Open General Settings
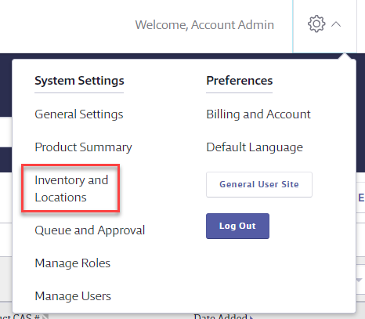The width and height of the screenshot is (365, 319). (79, 114)
